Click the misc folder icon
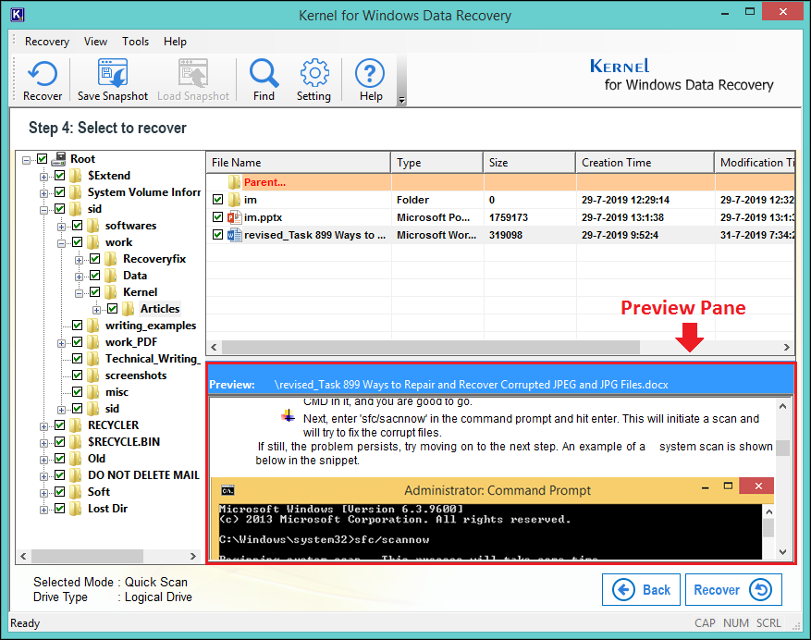 click(x=93, y=392)
